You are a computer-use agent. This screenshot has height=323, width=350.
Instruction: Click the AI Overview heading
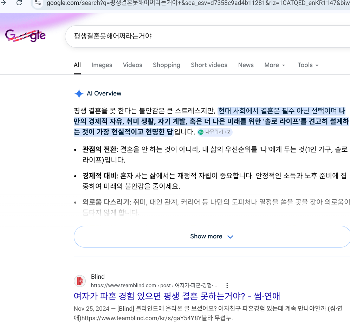pos(104,93)
